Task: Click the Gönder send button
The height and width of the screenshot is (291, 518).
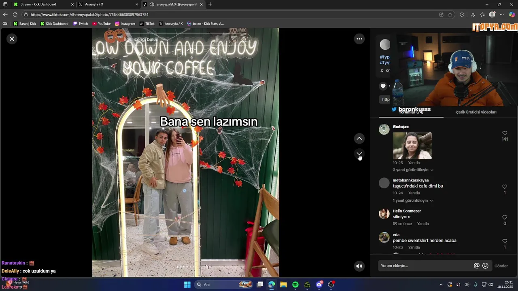Action: click(501, 266)
